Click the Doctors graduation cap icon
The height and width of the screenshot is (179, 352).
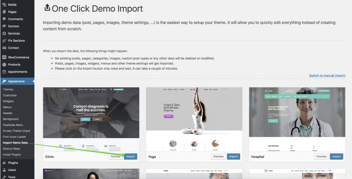[x=4, y=26]
